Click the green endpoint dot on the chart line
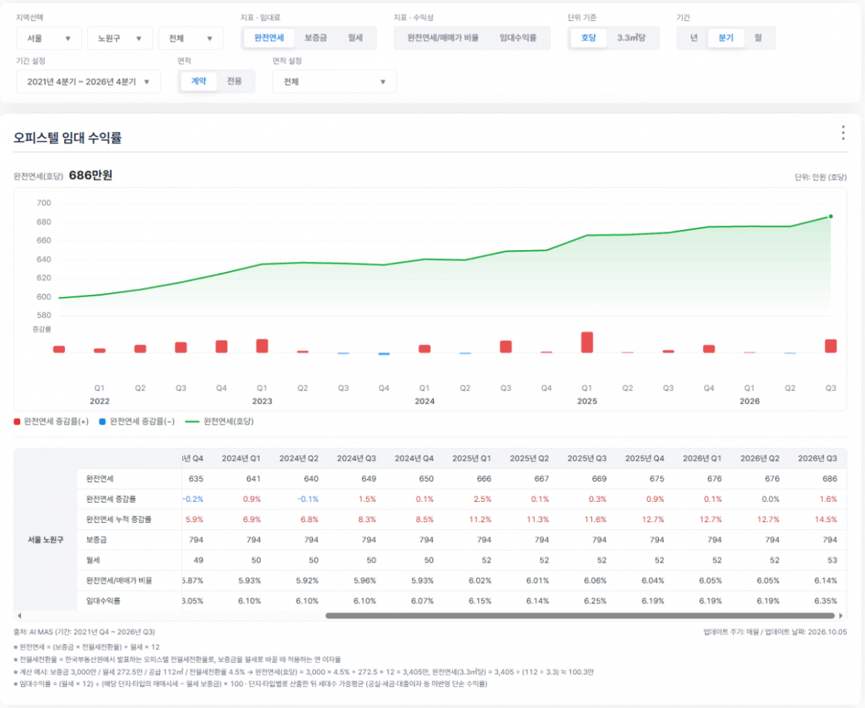 830,216
